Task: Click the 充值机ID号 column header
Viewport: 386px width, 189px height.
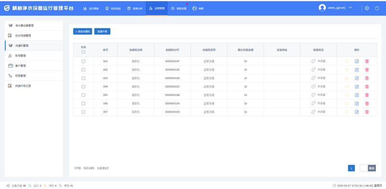Action: [x=172, y=50]
